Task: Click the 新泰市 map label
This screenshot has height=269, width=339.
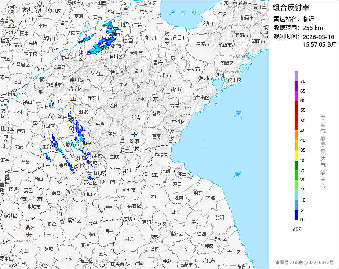Action: coord(94,99)
